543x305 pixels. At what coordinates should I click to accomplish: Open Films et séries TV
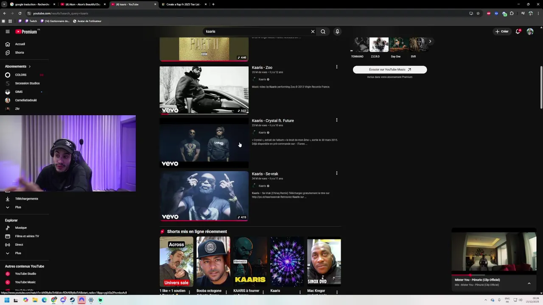27,236
